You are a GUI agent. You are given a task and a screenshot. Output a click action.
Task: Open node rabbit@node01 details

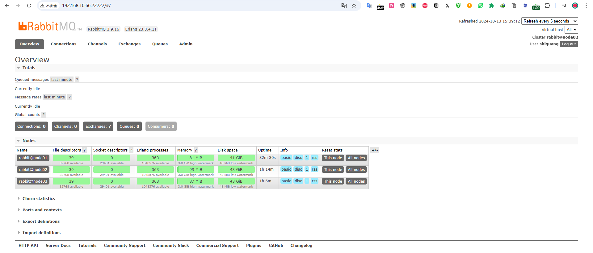click(33, 158)
